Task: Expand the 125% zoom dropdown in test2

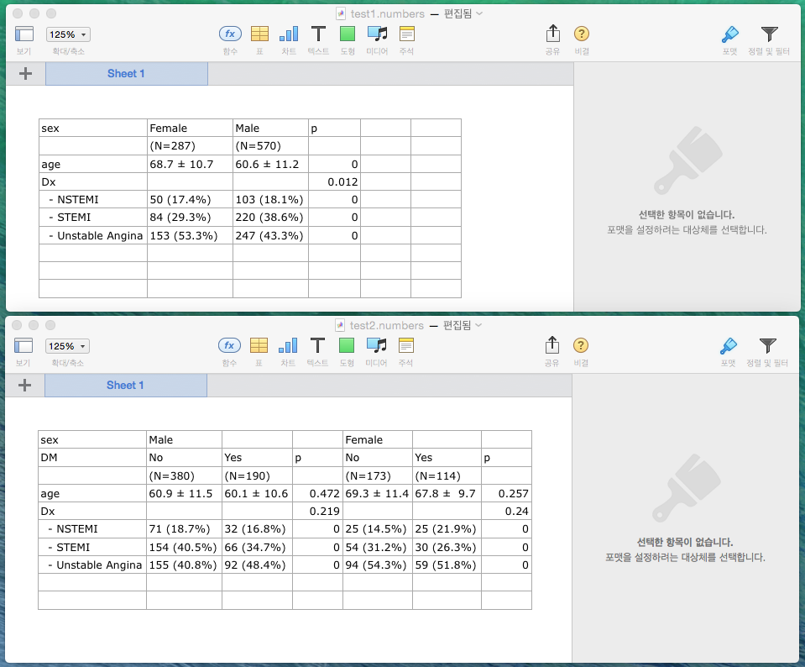Action: point(67,346)
